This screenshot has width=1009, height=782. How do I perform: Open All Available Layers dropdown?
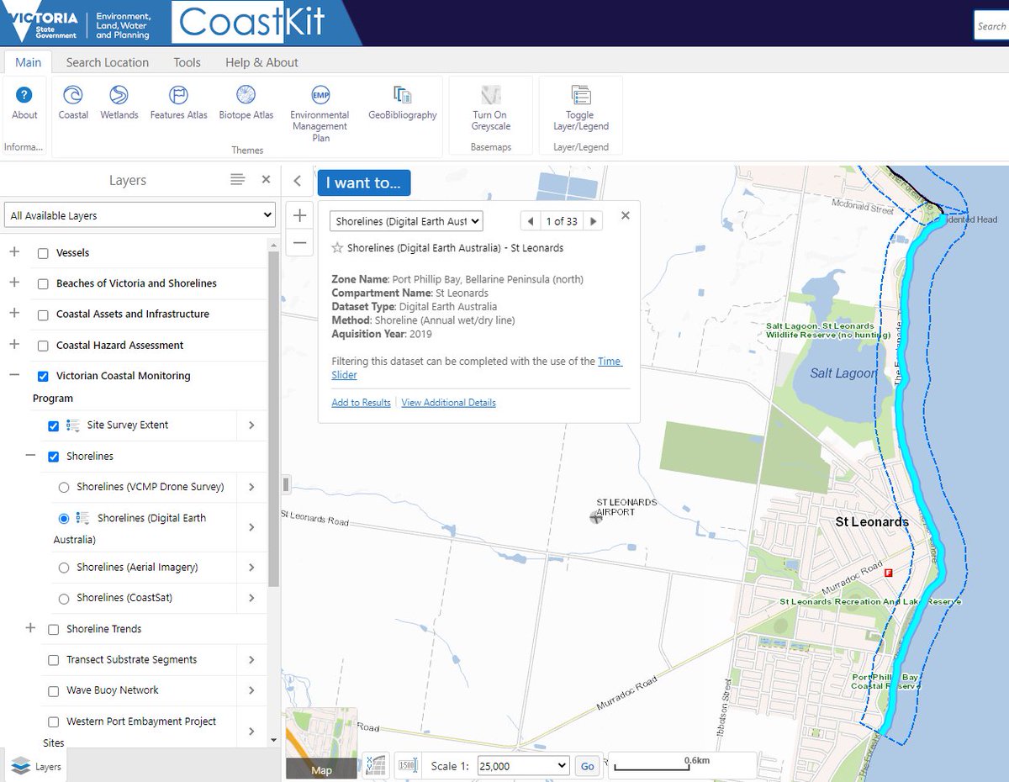[x=140, y=215]
